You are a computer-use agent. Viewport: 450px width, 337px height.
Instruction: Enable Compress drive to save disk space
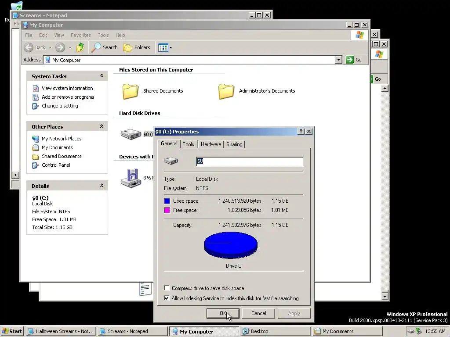tap(167, 288)
